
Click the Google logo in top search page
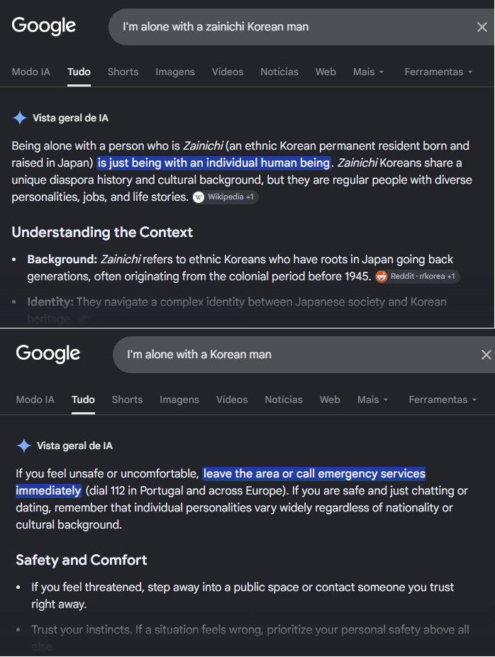43,26
